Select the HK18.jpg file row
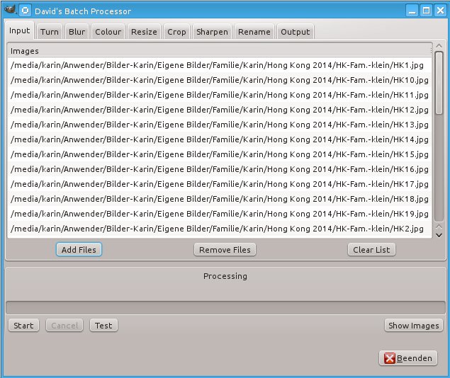This screenshot has width=450, height=378. point(220,199)
